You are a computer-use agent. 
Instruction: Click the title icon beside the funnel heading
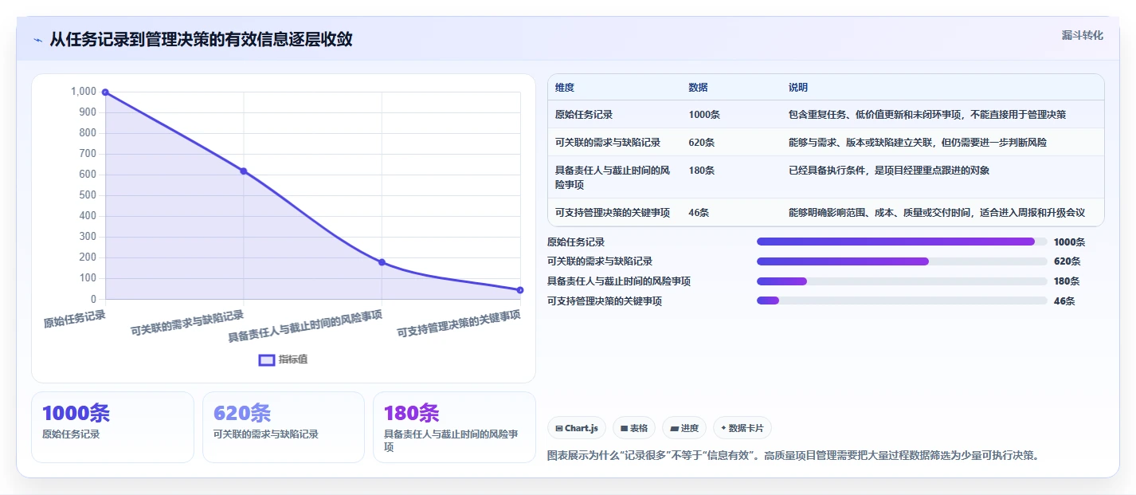(x=37, y=40)
